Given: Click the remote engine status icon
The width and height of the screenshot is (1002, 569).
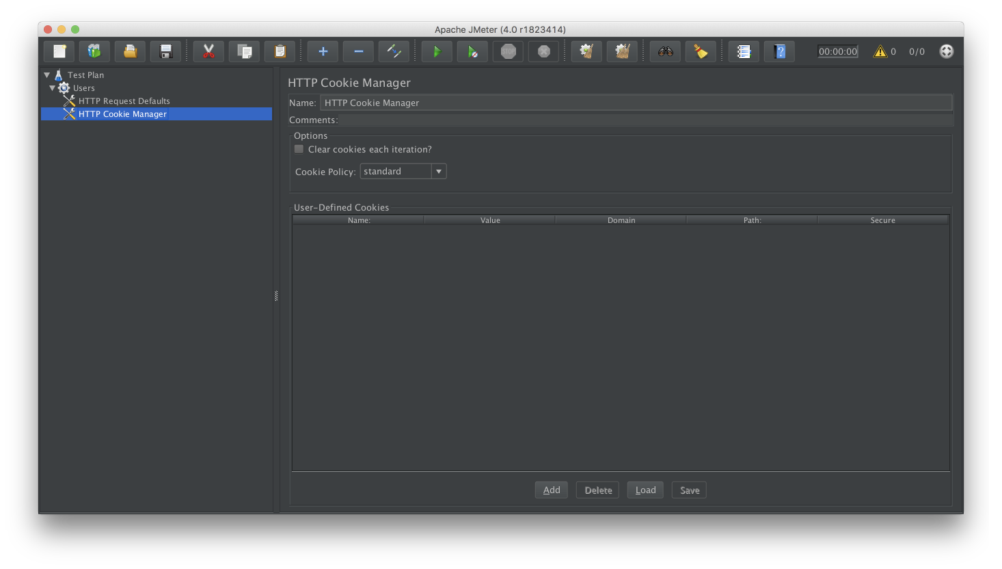Looking at the screenshot, I should tap(947, 51).
